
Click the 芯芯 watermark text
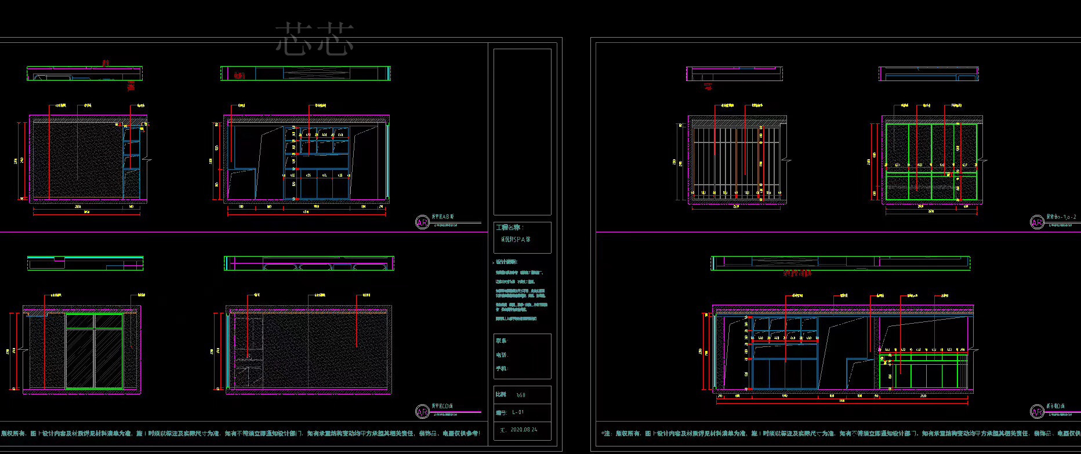point(314,39)
